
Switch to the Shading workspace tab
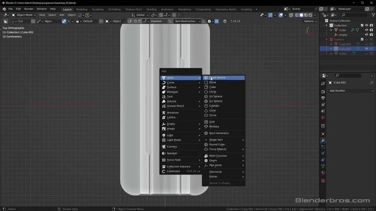(x=152, y=9)
